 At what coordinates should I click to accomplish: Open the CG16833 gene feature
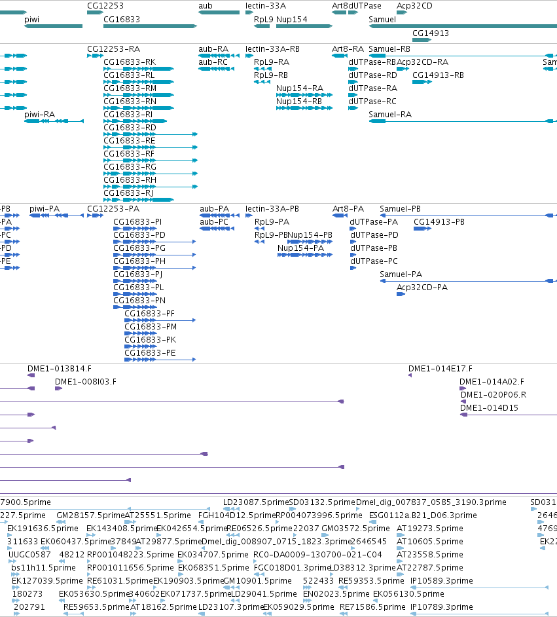tap(150, 26)
